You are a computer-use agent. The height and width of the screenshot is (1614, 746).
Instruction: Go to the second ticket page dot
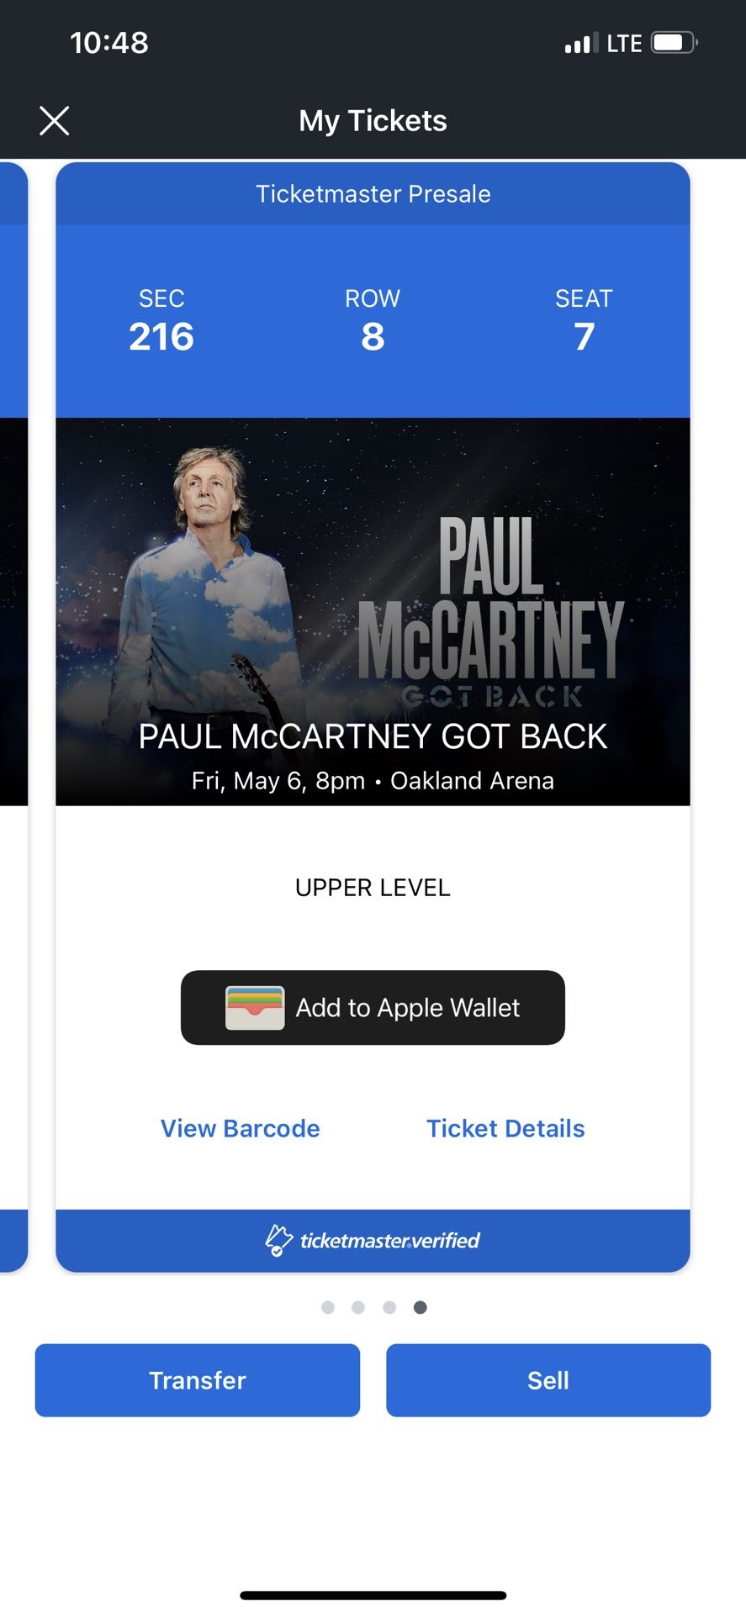coord(358,1307)
